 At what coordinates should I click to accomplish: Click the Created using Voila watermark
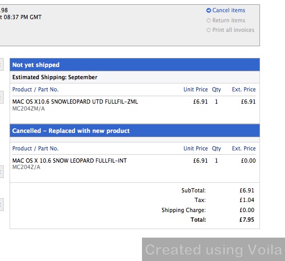(x=213, y=249)
